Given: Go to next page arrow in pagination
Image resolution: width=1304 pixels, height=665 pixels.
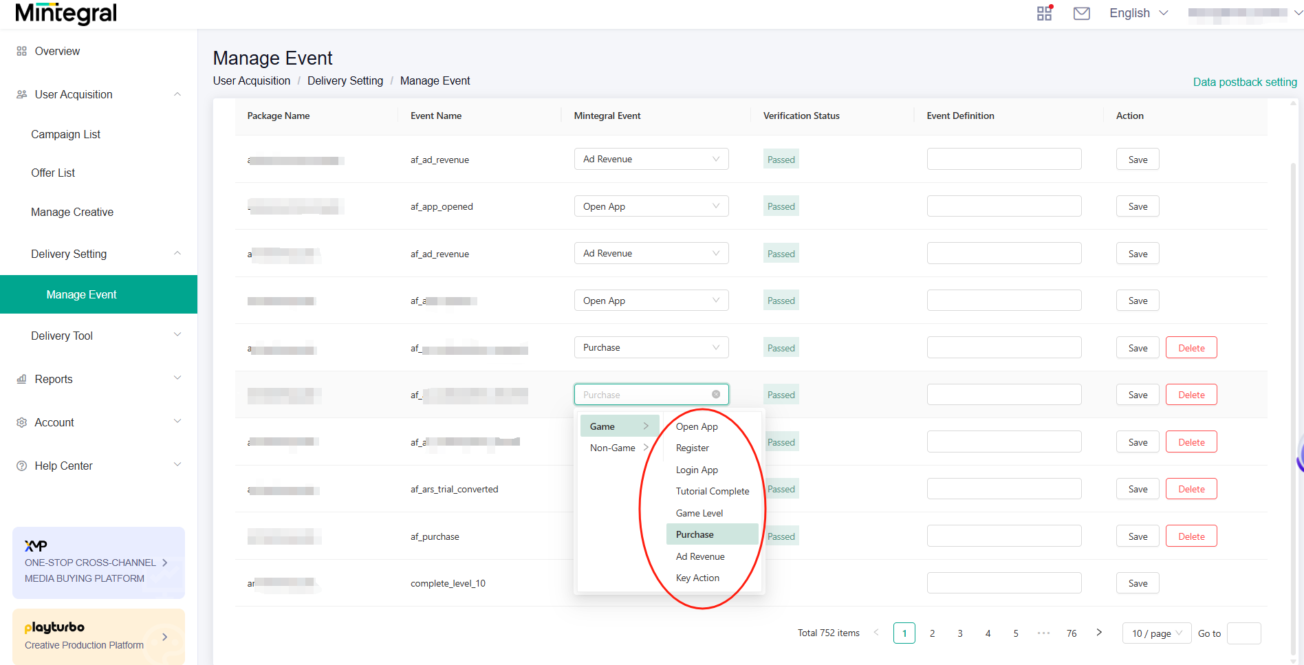Looking at the screenshot, I should pyautogui.click(x=1099, y=633).
